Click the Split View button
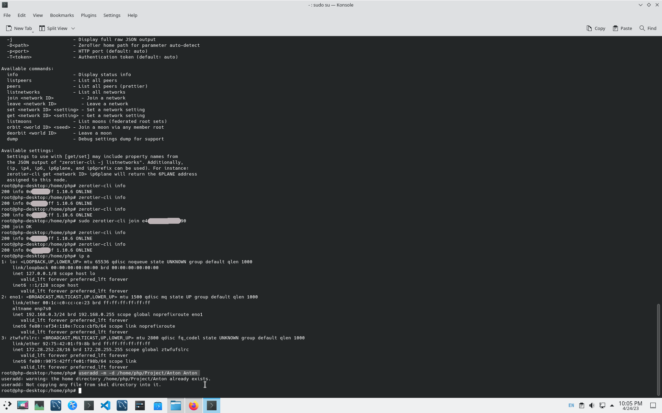This screenshot has height=413, width=662. 53,28
